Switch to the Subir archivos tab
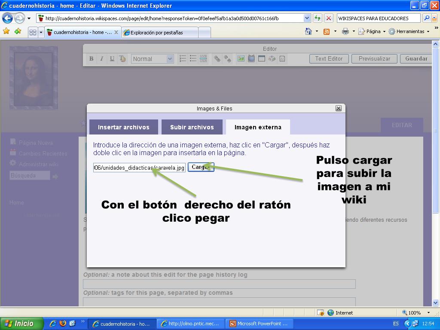Viewport: 440px width, 330px height. point(192,127)
